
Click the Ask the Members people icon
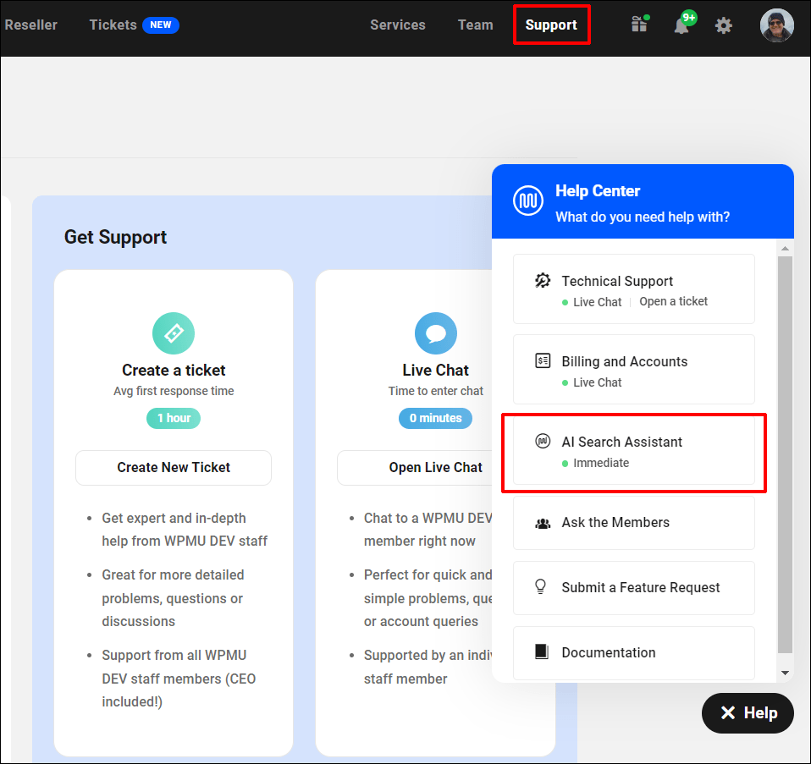coord(543,523)
